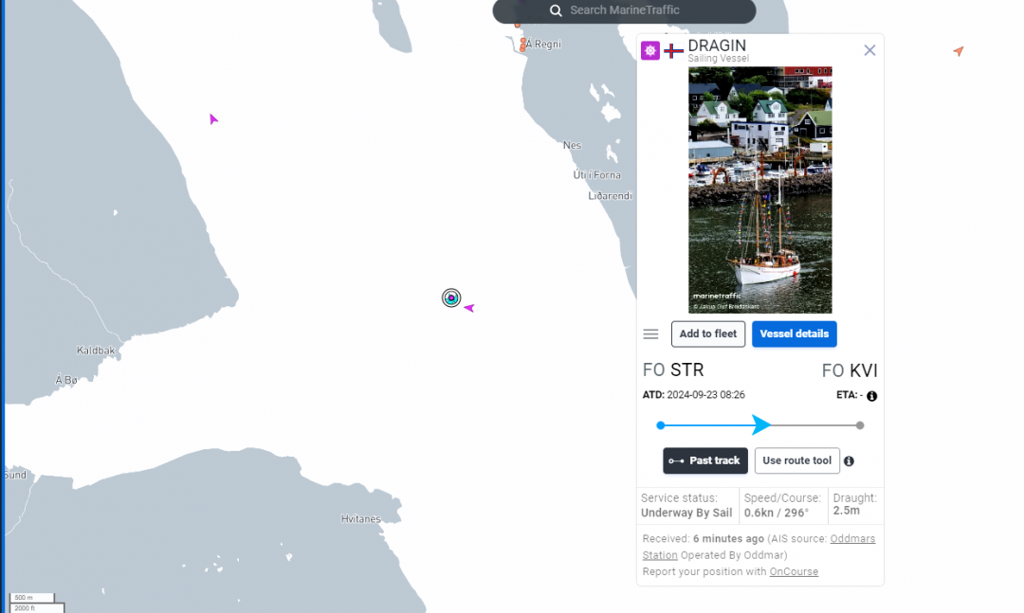
Task: Select the purple vessel marker near left island
Action: [213, 119]
